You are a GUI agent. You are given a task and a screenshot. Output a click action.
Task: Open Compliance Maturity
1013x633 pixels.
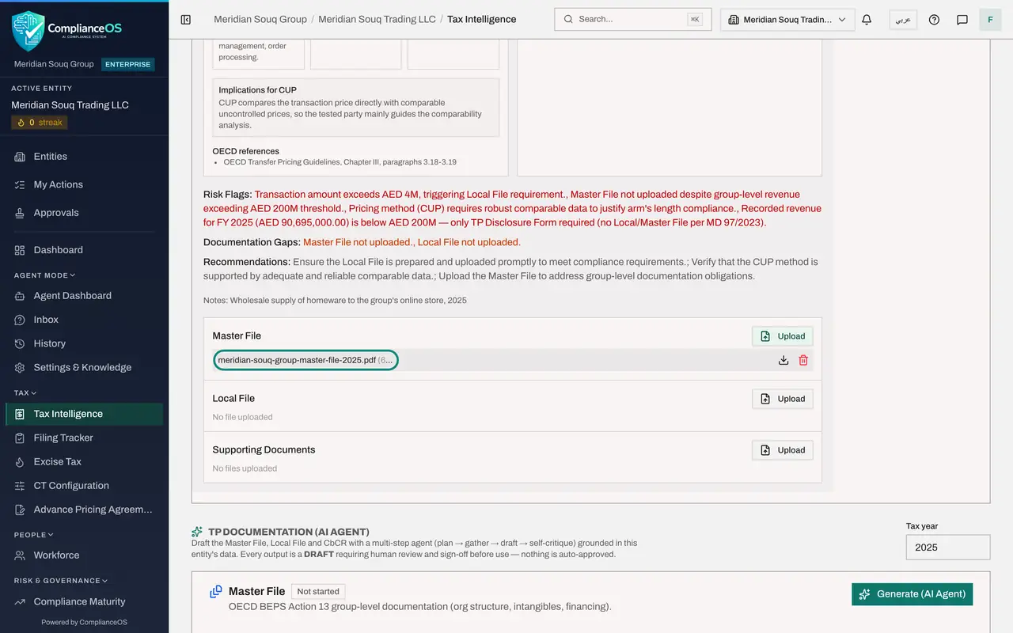coord(84,601)
